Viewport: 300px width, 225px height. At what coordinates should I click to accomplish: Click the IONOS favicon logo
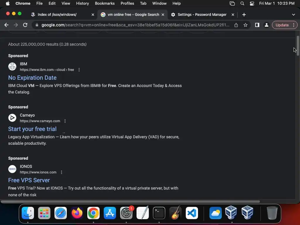[12, 169]
